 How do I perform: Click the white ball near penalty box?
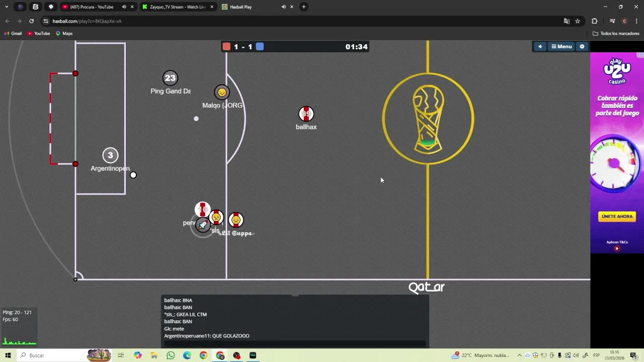click(x=133, y=175)
